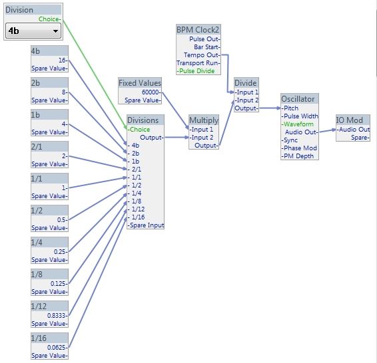Select the 16 value output
The height and width of the screenshot is (363, 377).
click(63, 60)
